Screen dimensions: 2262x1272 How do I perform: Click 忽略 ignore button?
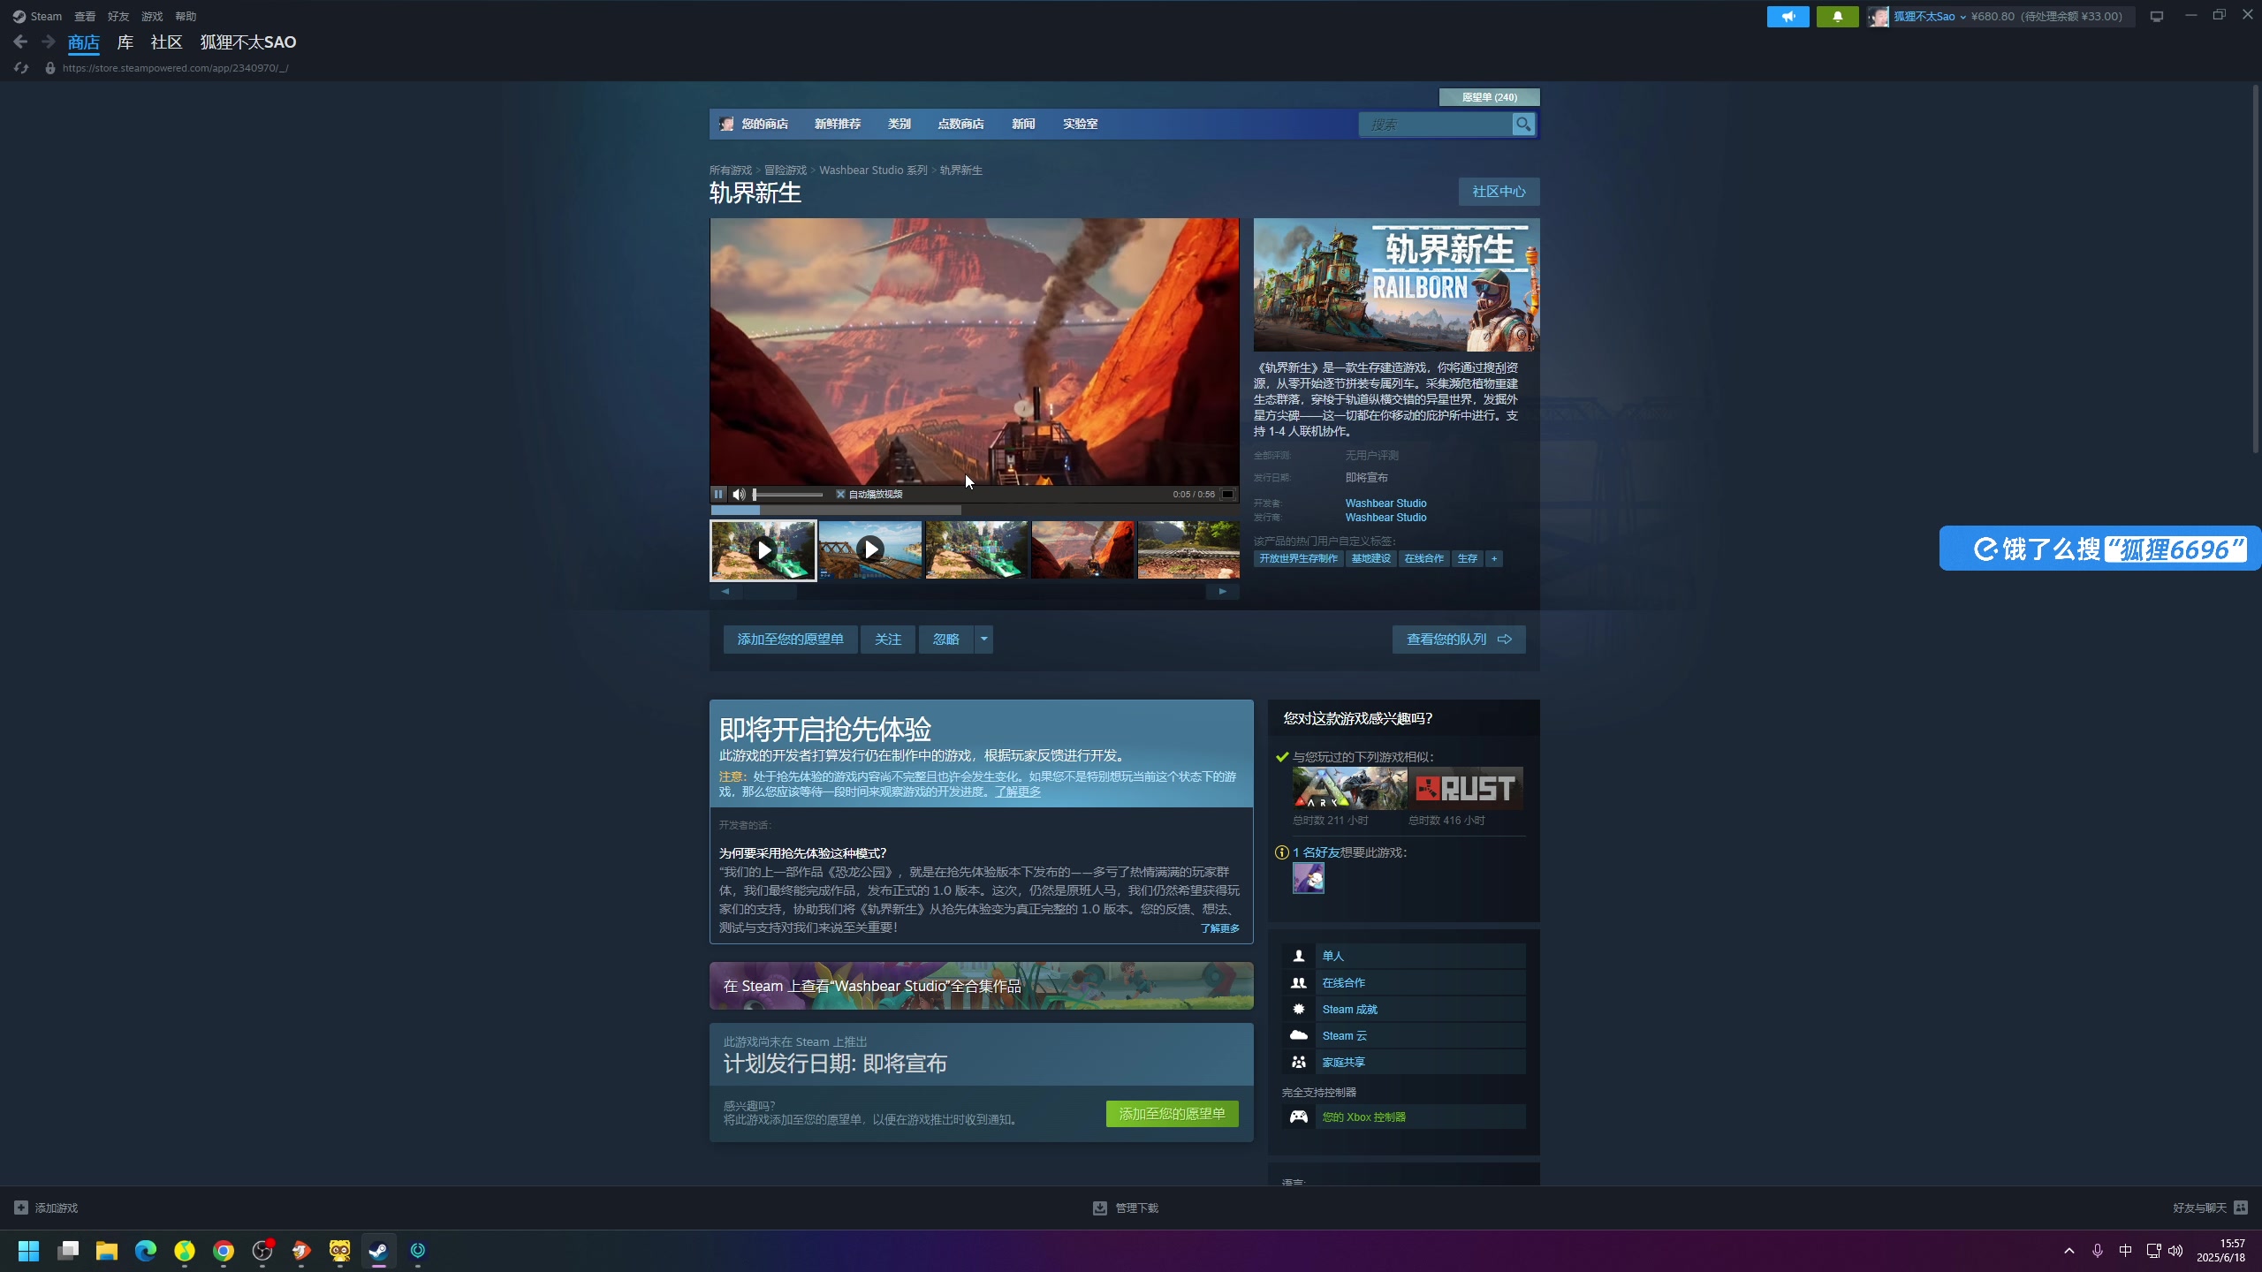click(945, 639)
